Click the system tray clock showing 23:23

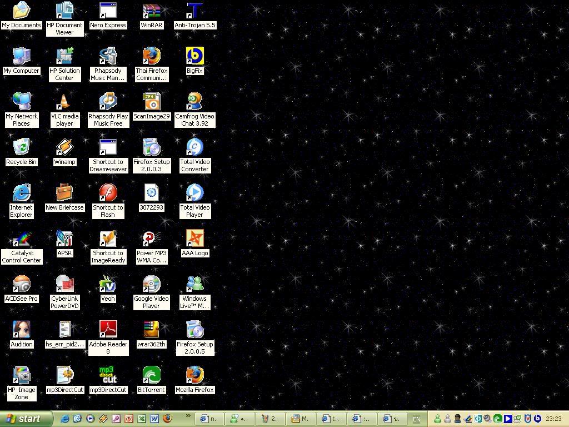coord(553,419)
